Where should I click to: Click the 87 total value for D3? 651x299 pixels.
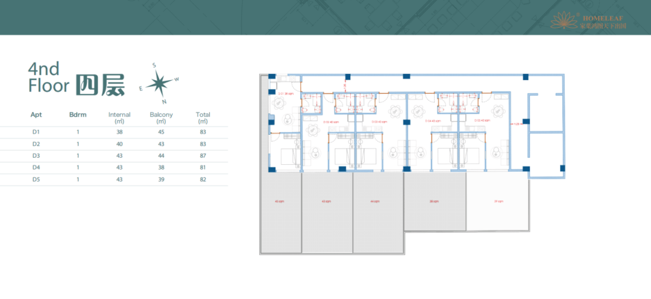pos(203,156)
